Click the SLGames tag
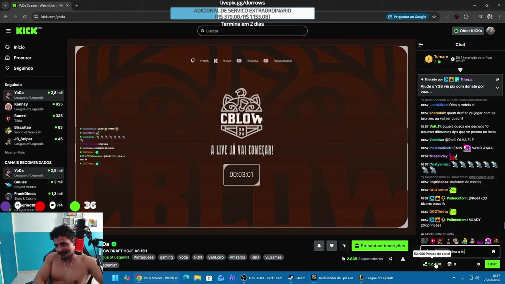Screen dimensions: 505x284 pos(273,257)
